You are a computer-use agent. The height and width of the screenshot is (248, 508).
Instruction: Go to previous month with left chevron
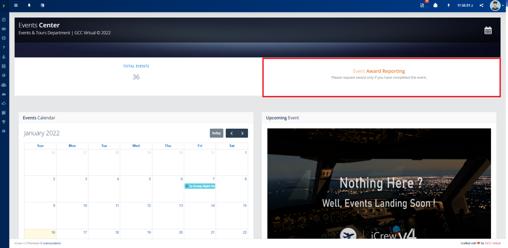coord(232,133)
